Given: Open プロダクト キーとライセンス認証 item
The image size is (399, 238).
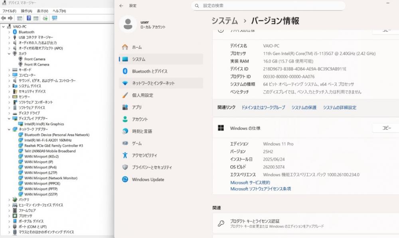Looking at the screenshot, I should tap(306, 223).
